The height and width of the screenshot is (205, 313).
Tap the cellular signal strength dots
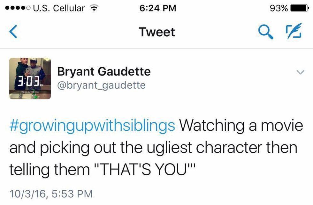click(16, 8)
